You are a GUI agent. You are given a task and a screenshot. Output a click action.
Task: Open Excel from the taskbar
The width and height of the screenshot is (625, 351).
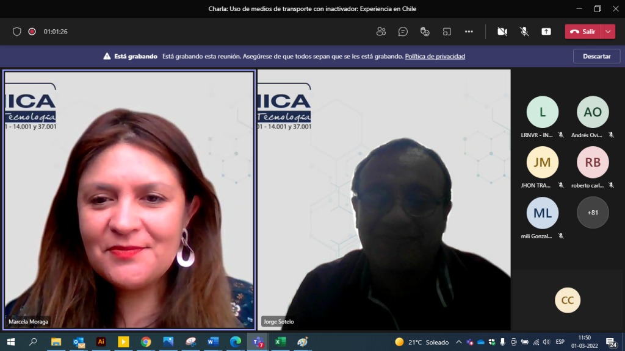(280, 342)
